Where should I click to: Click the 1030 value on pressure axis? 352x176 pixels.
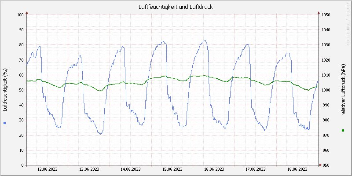pos(326,45)
